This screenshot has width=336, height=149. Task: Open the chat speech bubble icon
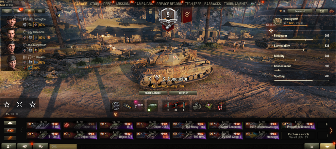[x=40, y=146]
